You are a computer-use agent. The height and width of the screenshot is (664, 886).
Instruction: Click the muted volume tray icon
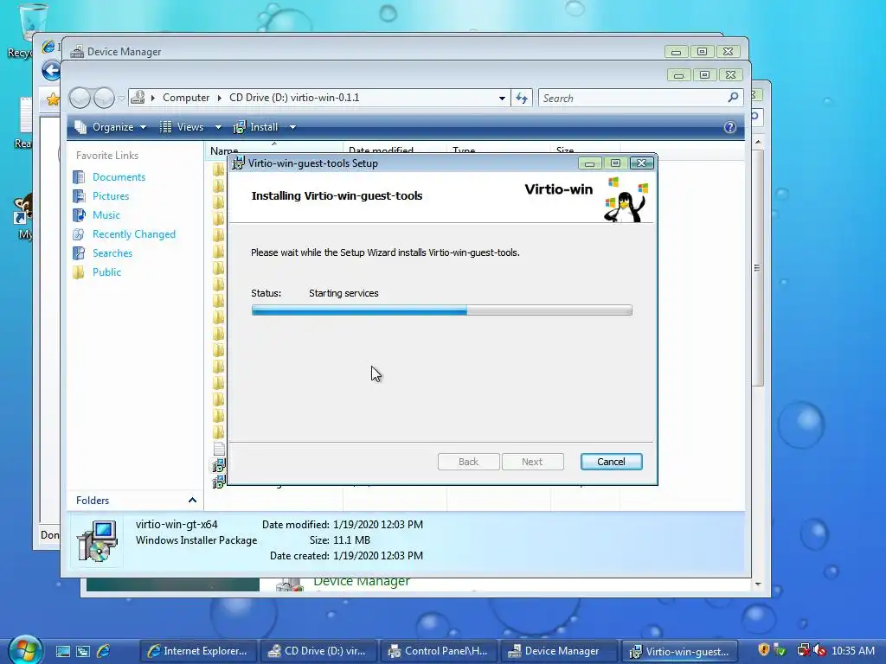[819, 651]
